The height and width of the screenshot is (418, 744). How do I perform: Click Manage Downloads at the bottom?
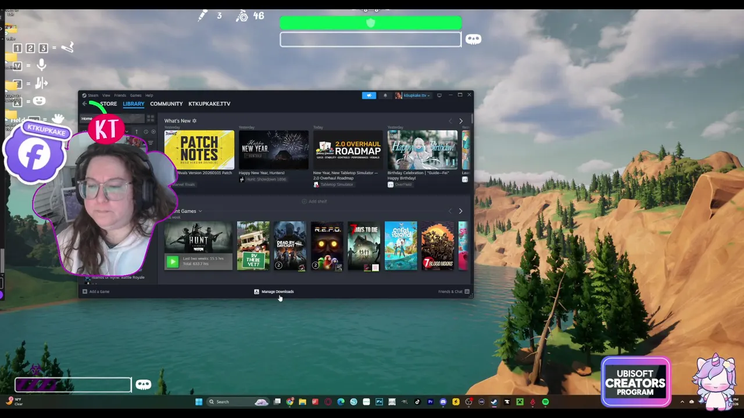point(274,291)
